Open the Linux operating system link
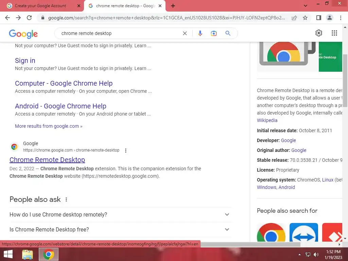The height and width of the screenshot is (261, 348). 328,180
